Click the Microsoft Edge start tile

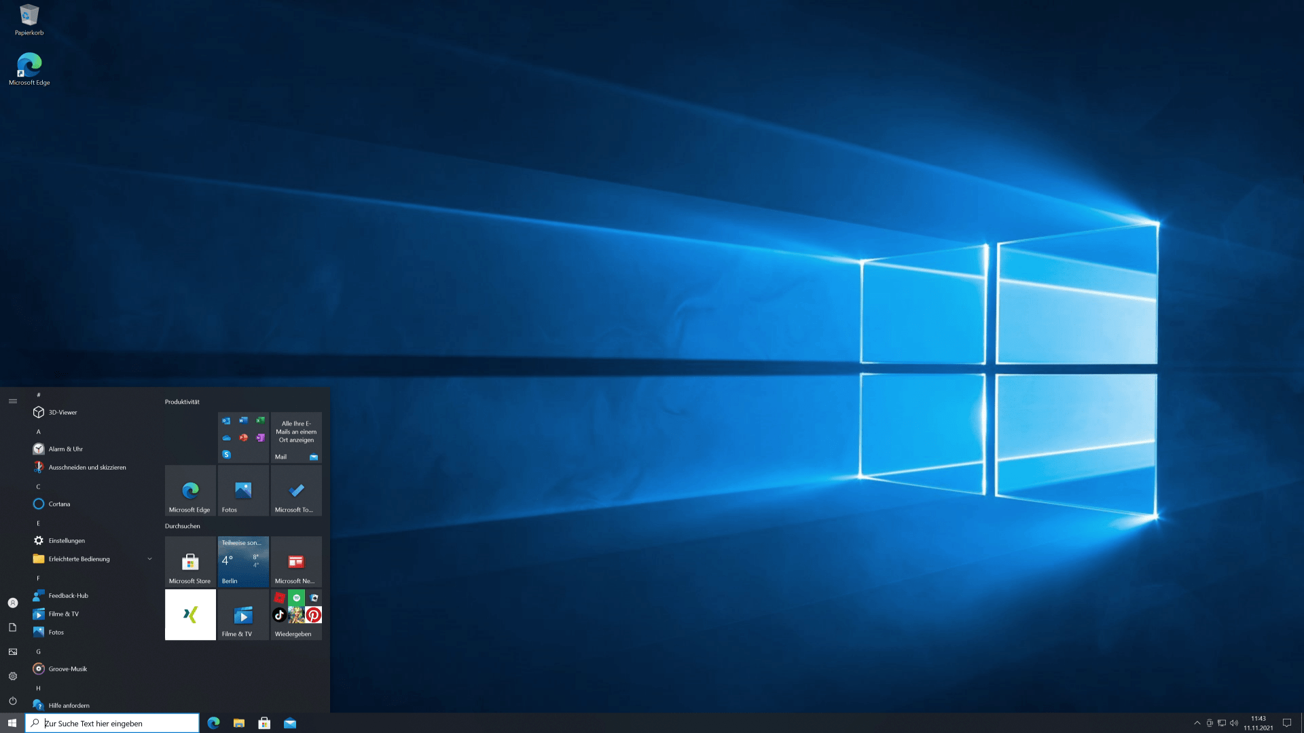click(190, 491)
